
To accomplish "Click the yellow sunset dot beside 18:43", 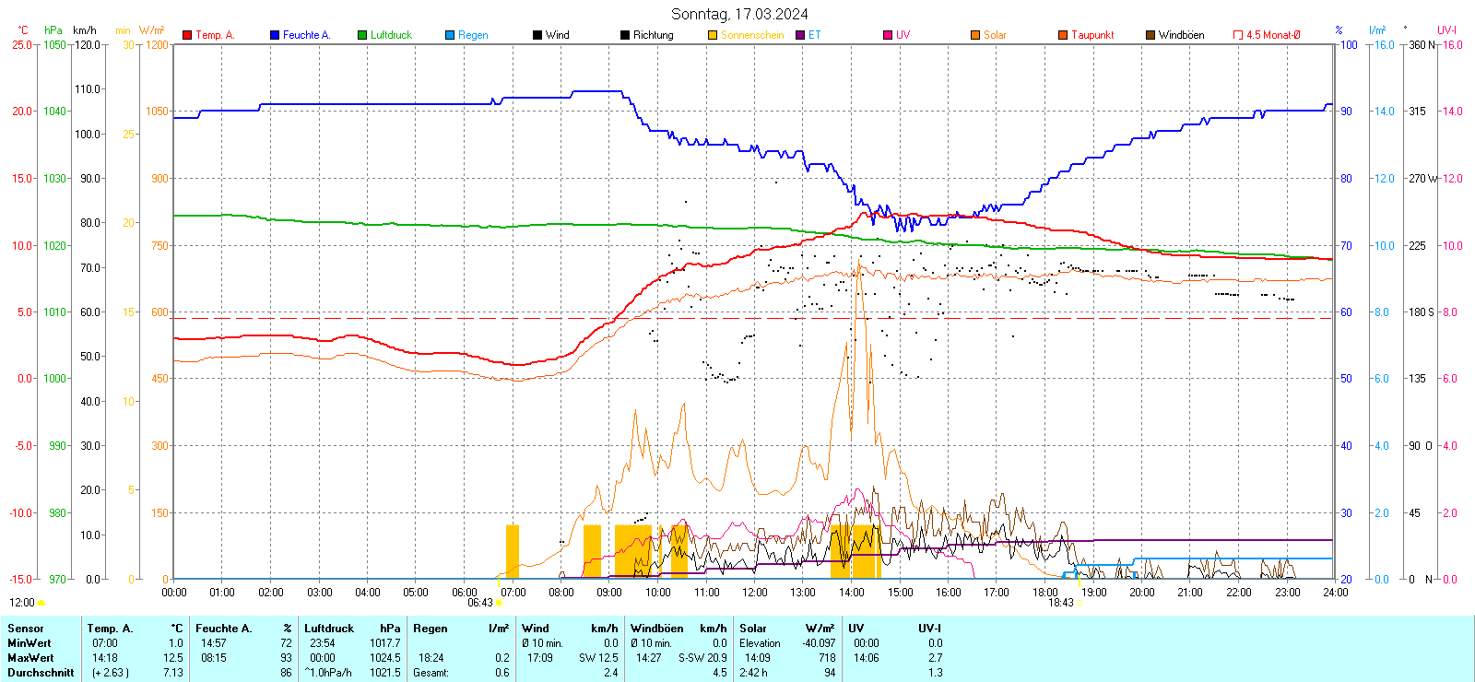I will pos(1080,603).
